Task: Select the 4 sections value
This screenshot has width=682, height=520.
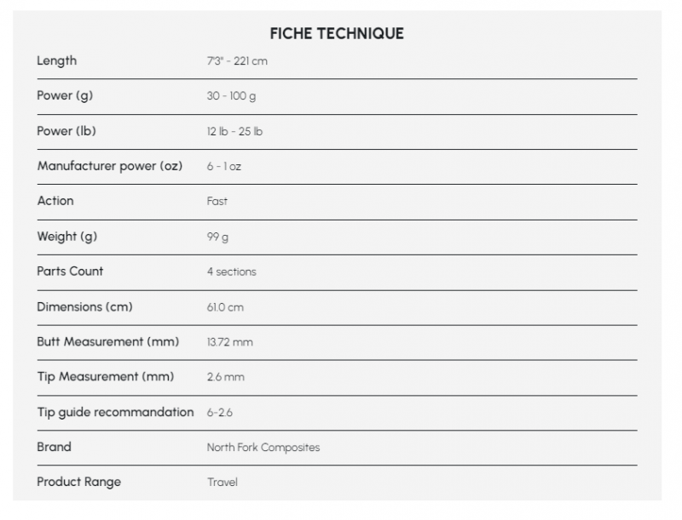Action: [231, 272]
